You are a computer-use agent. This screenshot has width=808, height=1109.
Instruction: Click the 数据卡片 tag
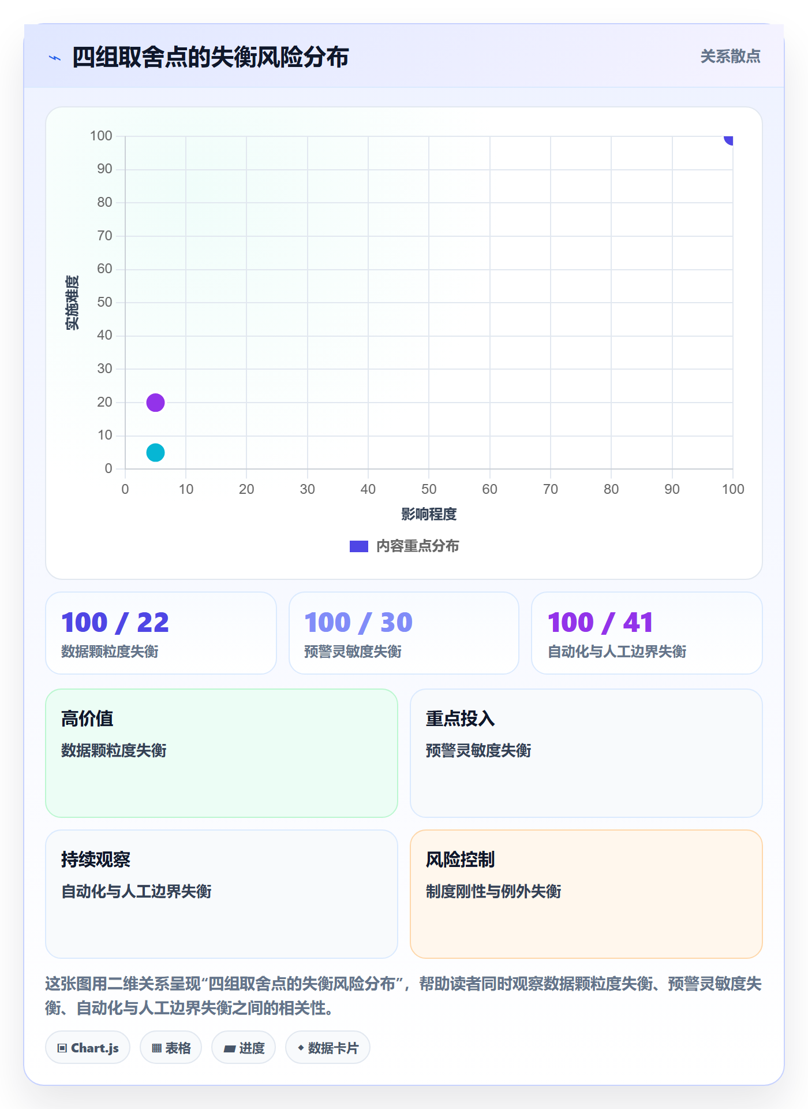(328, 1048)
